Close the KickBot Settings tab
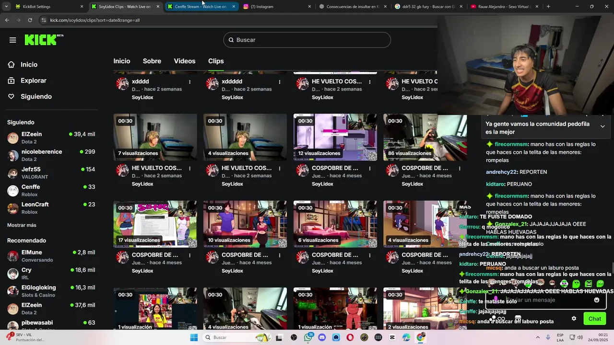This screenshot has height=345, width=614. (82, 7)
